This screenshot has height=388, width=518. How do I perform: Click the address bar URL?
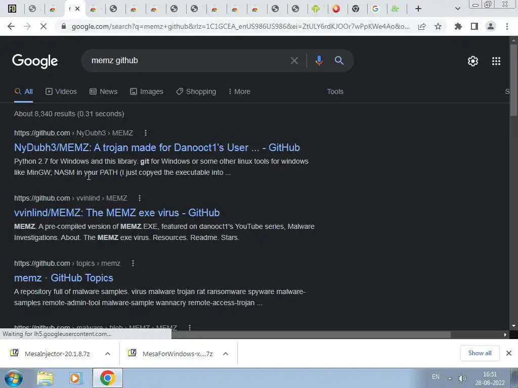click(x=240, y=26)
